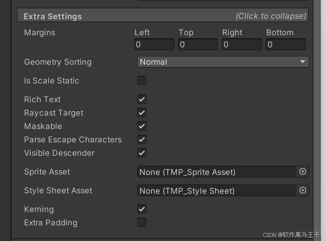325x241 pixels.
Task: Disable the Kerning checkbox
Action: coord(142,209)
